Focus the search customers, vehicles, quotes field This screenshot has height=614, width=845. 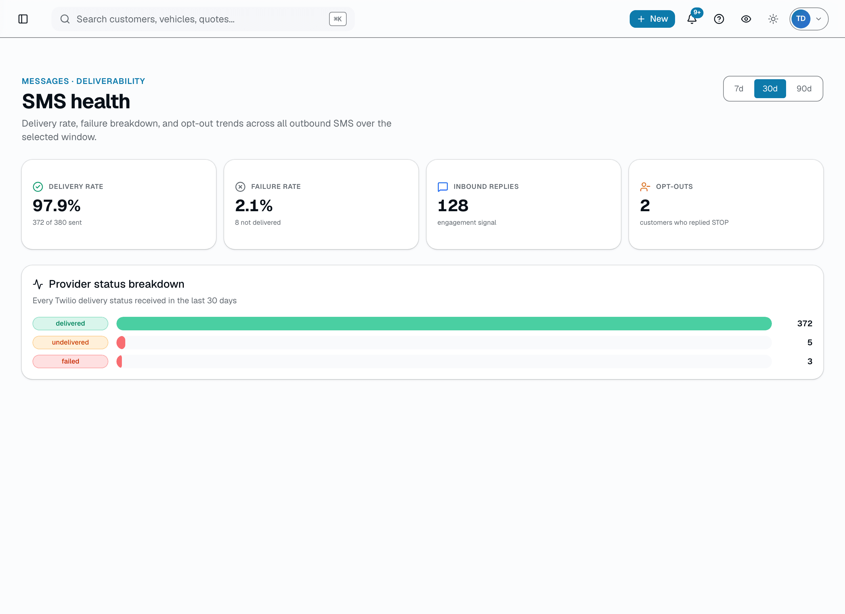coord(203,19)
